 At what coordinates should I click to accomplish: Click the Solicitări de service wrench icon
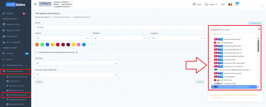4,65
